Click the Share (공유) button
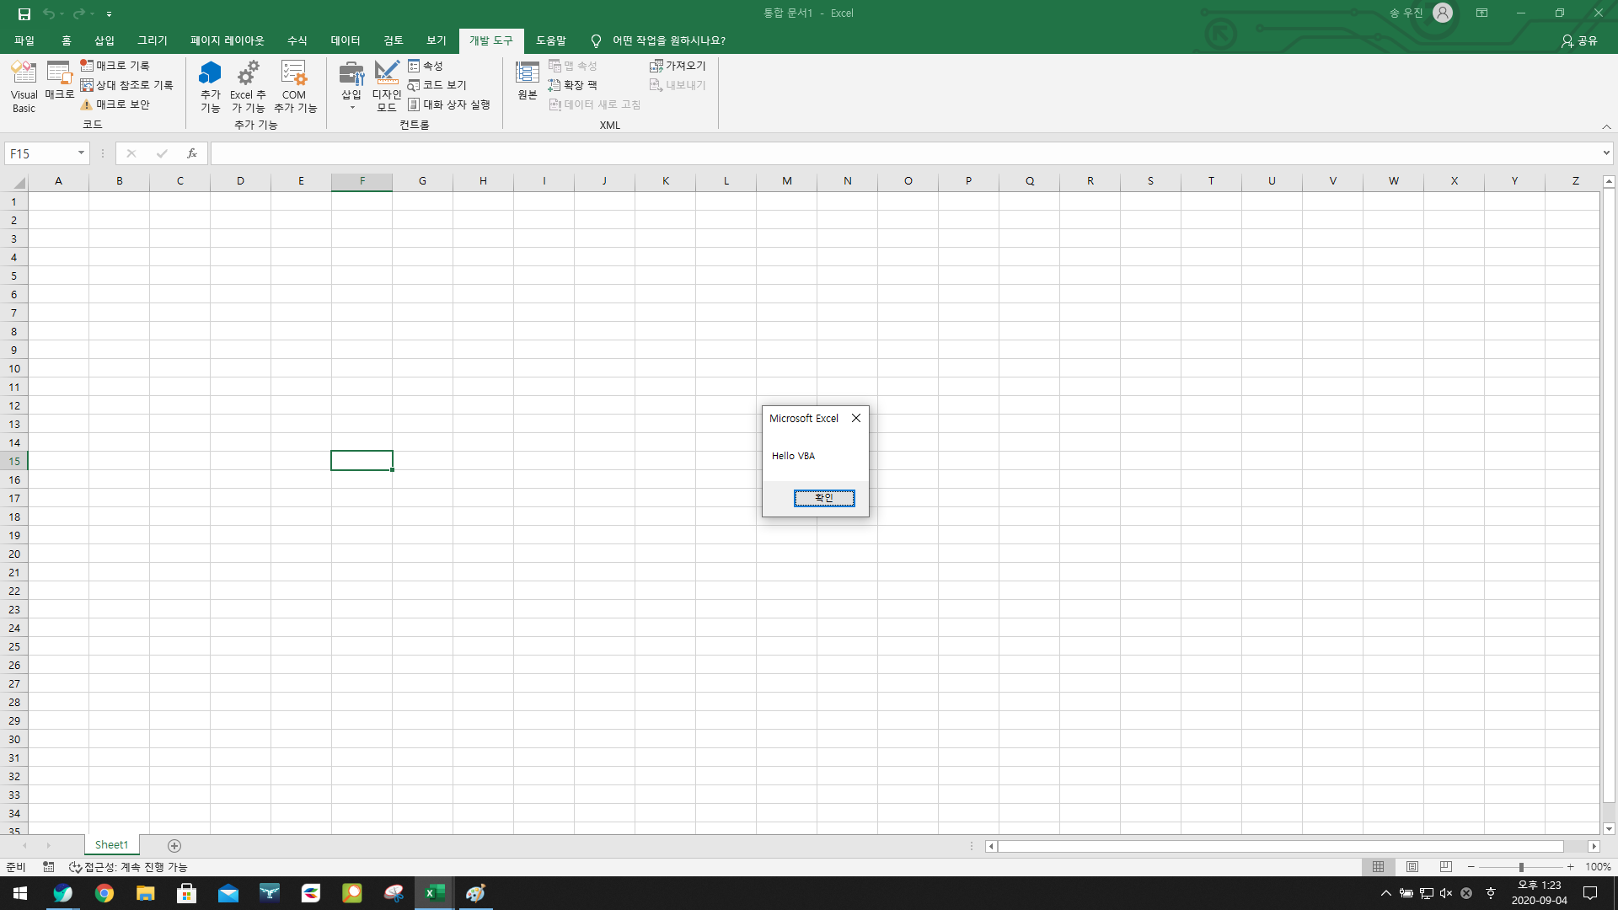The width and height of the screenshot is (1618, 910). (1579, 40)
